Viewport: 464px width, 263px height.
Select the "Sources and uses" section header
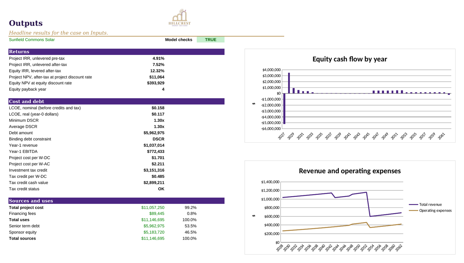pyautogui.click(x=117, y=201)
